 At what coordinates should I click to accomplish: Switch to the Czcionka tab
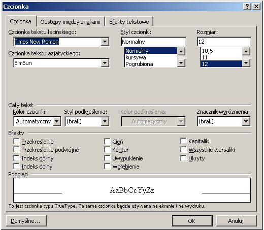point(21,21)
